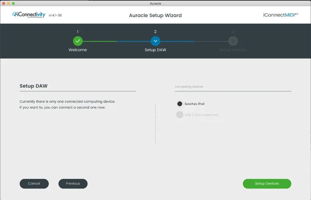Select the USB 2 (not connected) radio button
The image size is (311, 200).
pyautogui.click(x=180, y=115)
